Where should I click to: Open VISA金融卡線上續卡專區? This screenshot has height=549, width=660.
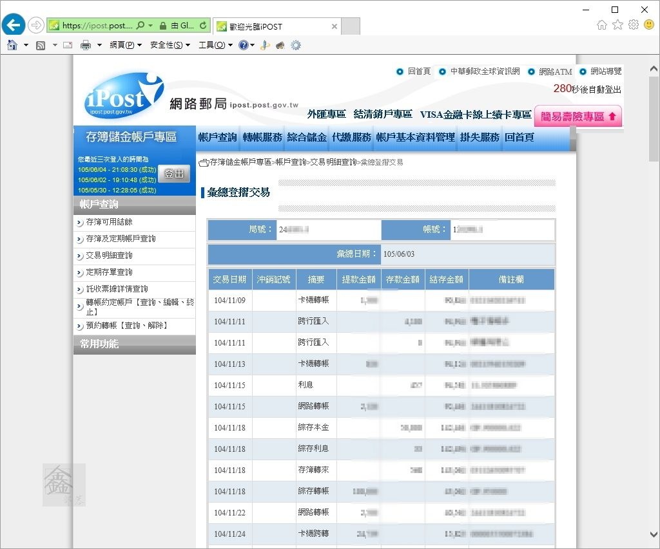click(476, 115)
